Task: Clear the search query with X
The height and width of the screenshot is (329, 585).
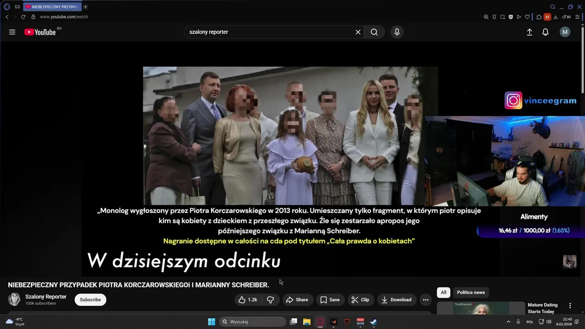Action: (358, 32)
